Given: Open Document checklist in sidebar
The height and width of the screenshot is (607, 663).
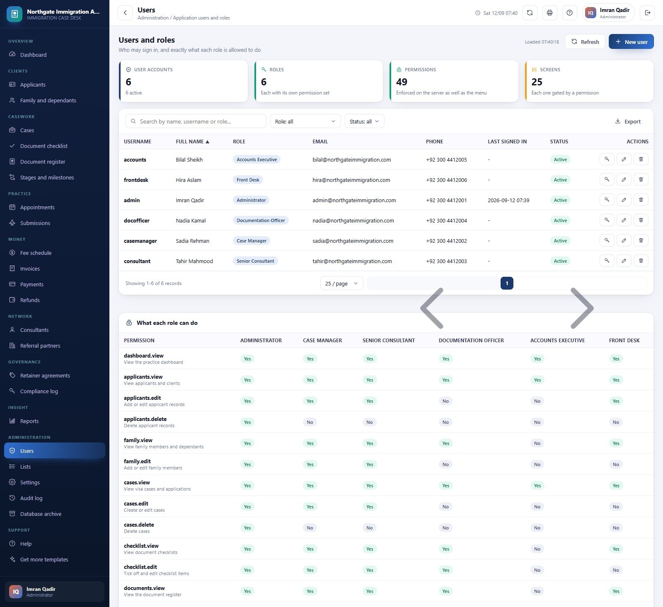Looking at the screenshot, I should pos(55,146).
